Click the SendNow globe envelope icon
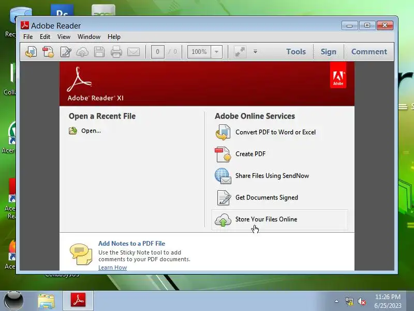The width and height of the screenshot is (414, 311). click(x=223, y=176)
